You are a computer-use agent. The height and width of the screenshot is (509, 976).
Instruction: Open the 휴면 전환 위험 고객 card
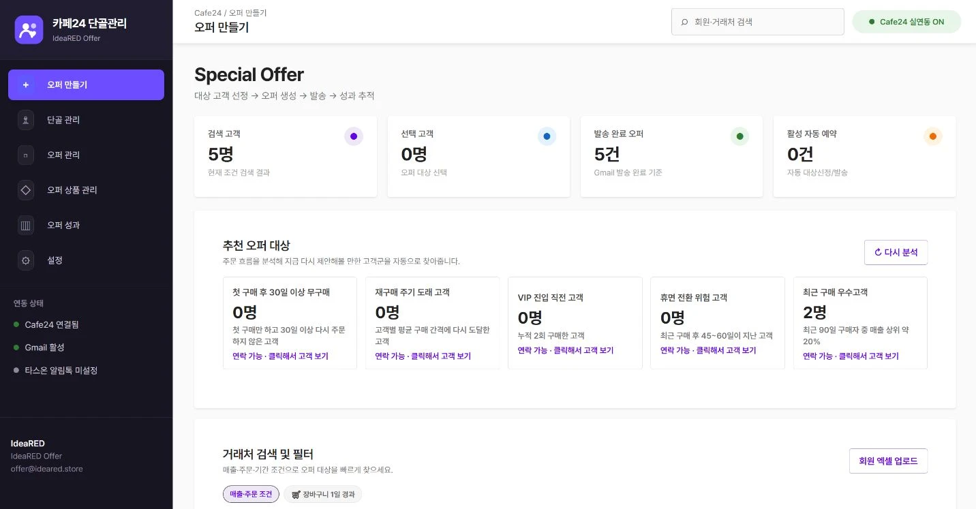(718, 323)
